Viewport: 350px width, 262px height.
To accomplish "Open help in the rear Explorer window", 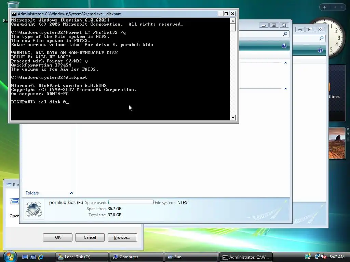I will (x=320, y=50).
